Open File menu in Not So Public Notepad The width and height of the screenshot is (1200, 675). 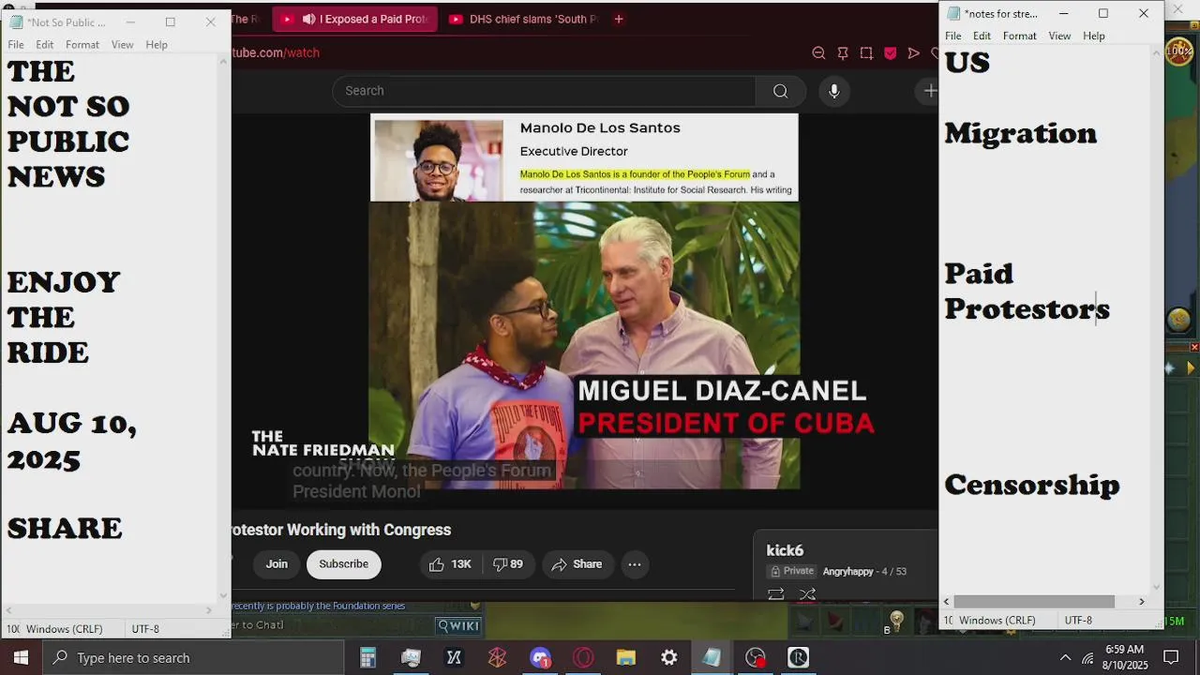(16, 45)
